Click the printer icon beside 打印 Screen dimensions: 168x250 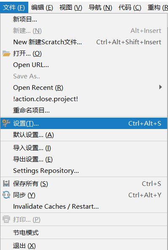coord(6,219)
